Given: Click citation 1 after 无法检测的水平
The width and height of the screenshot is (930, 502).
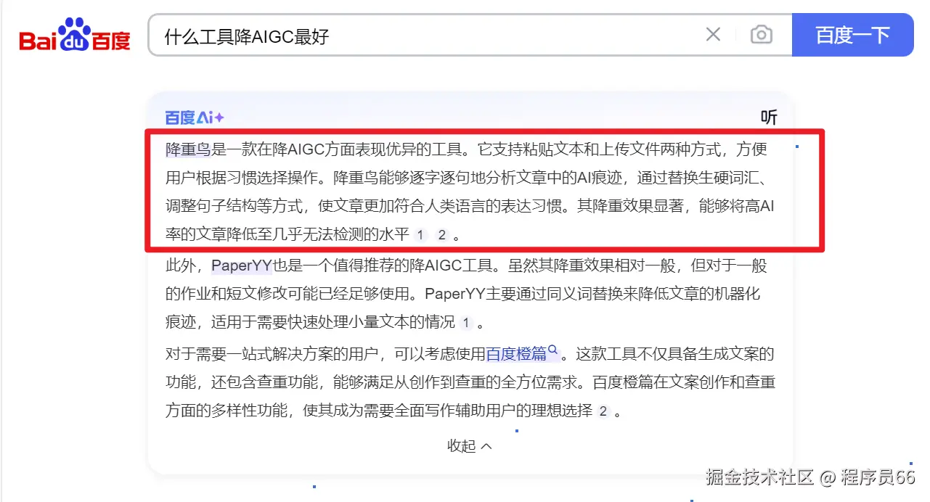Looking at the screenshot, I should tap(421, 235).
